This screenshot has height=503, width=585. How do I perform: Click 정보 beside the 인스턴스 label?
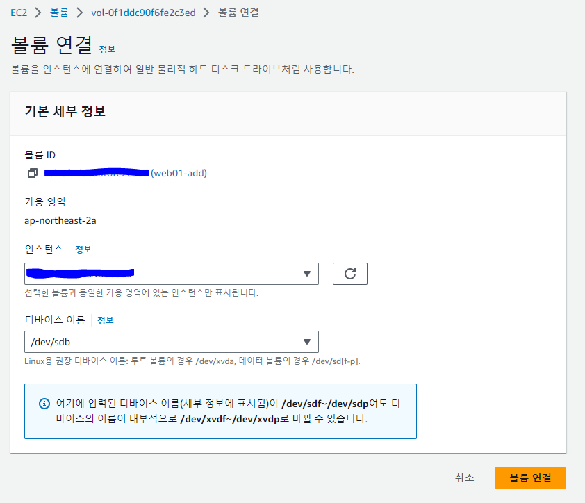[x=83, y=249]
